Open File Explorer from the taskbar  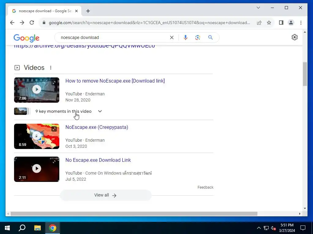pyautogui.click(x=37, y=228)
